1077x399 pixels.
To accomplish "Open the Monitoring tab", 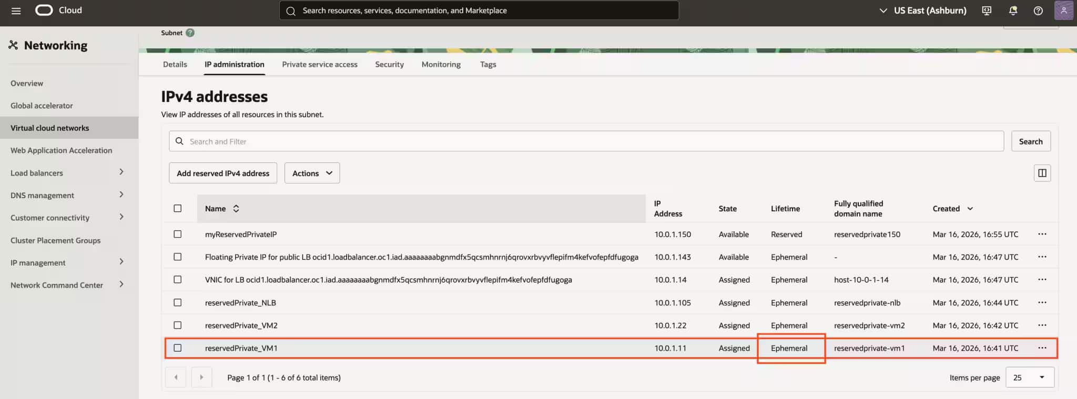I will click(x=441, y=64).
